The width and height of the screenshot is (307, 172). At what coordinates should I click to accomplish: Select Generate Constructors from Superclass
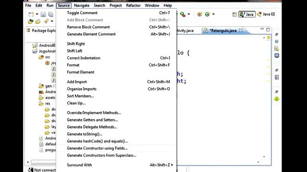click(116, 155)
